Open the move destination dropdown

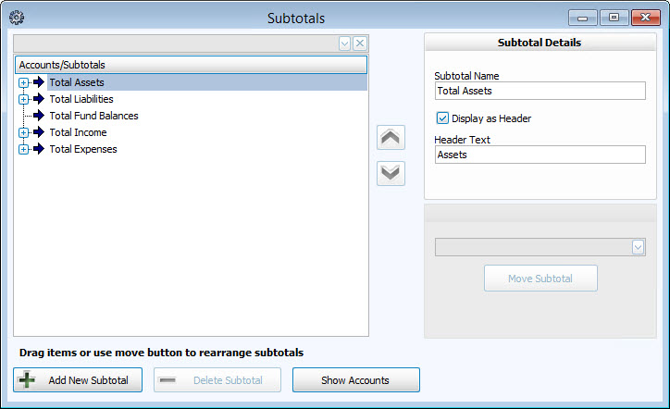(638, 247)
